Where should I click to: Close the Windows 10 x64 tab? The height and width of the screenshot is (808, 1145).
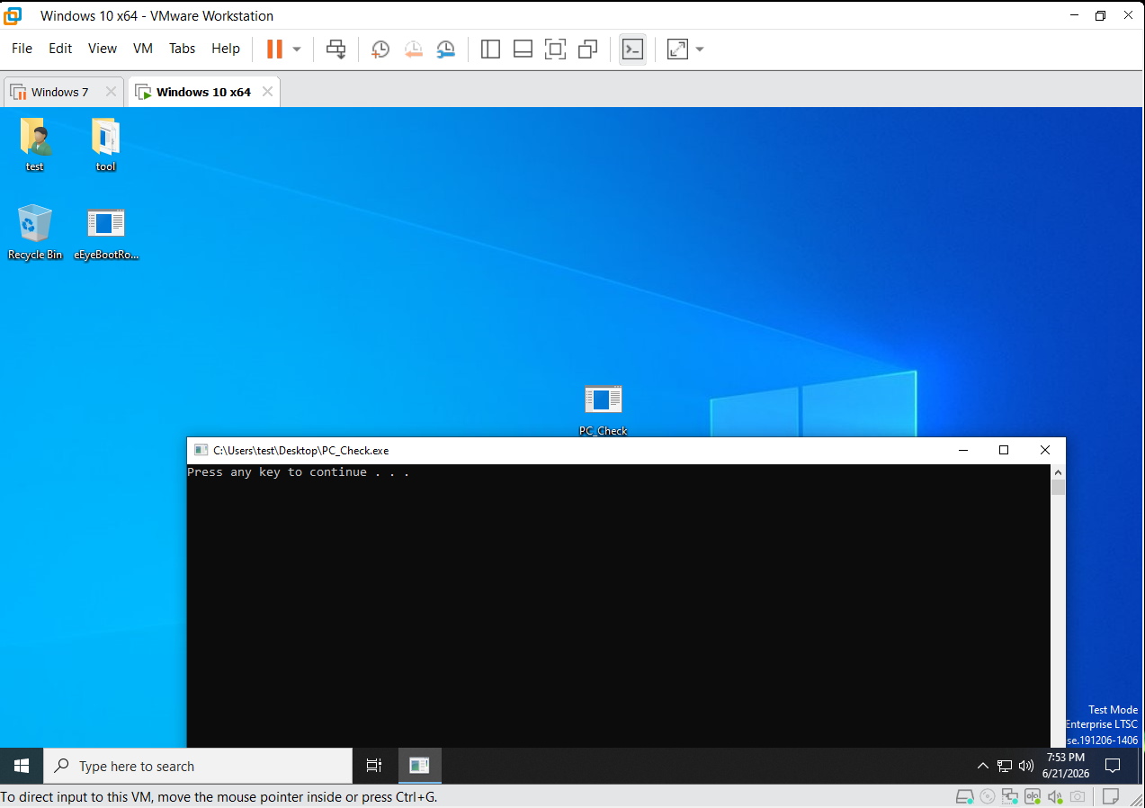[x=267, y=92]
